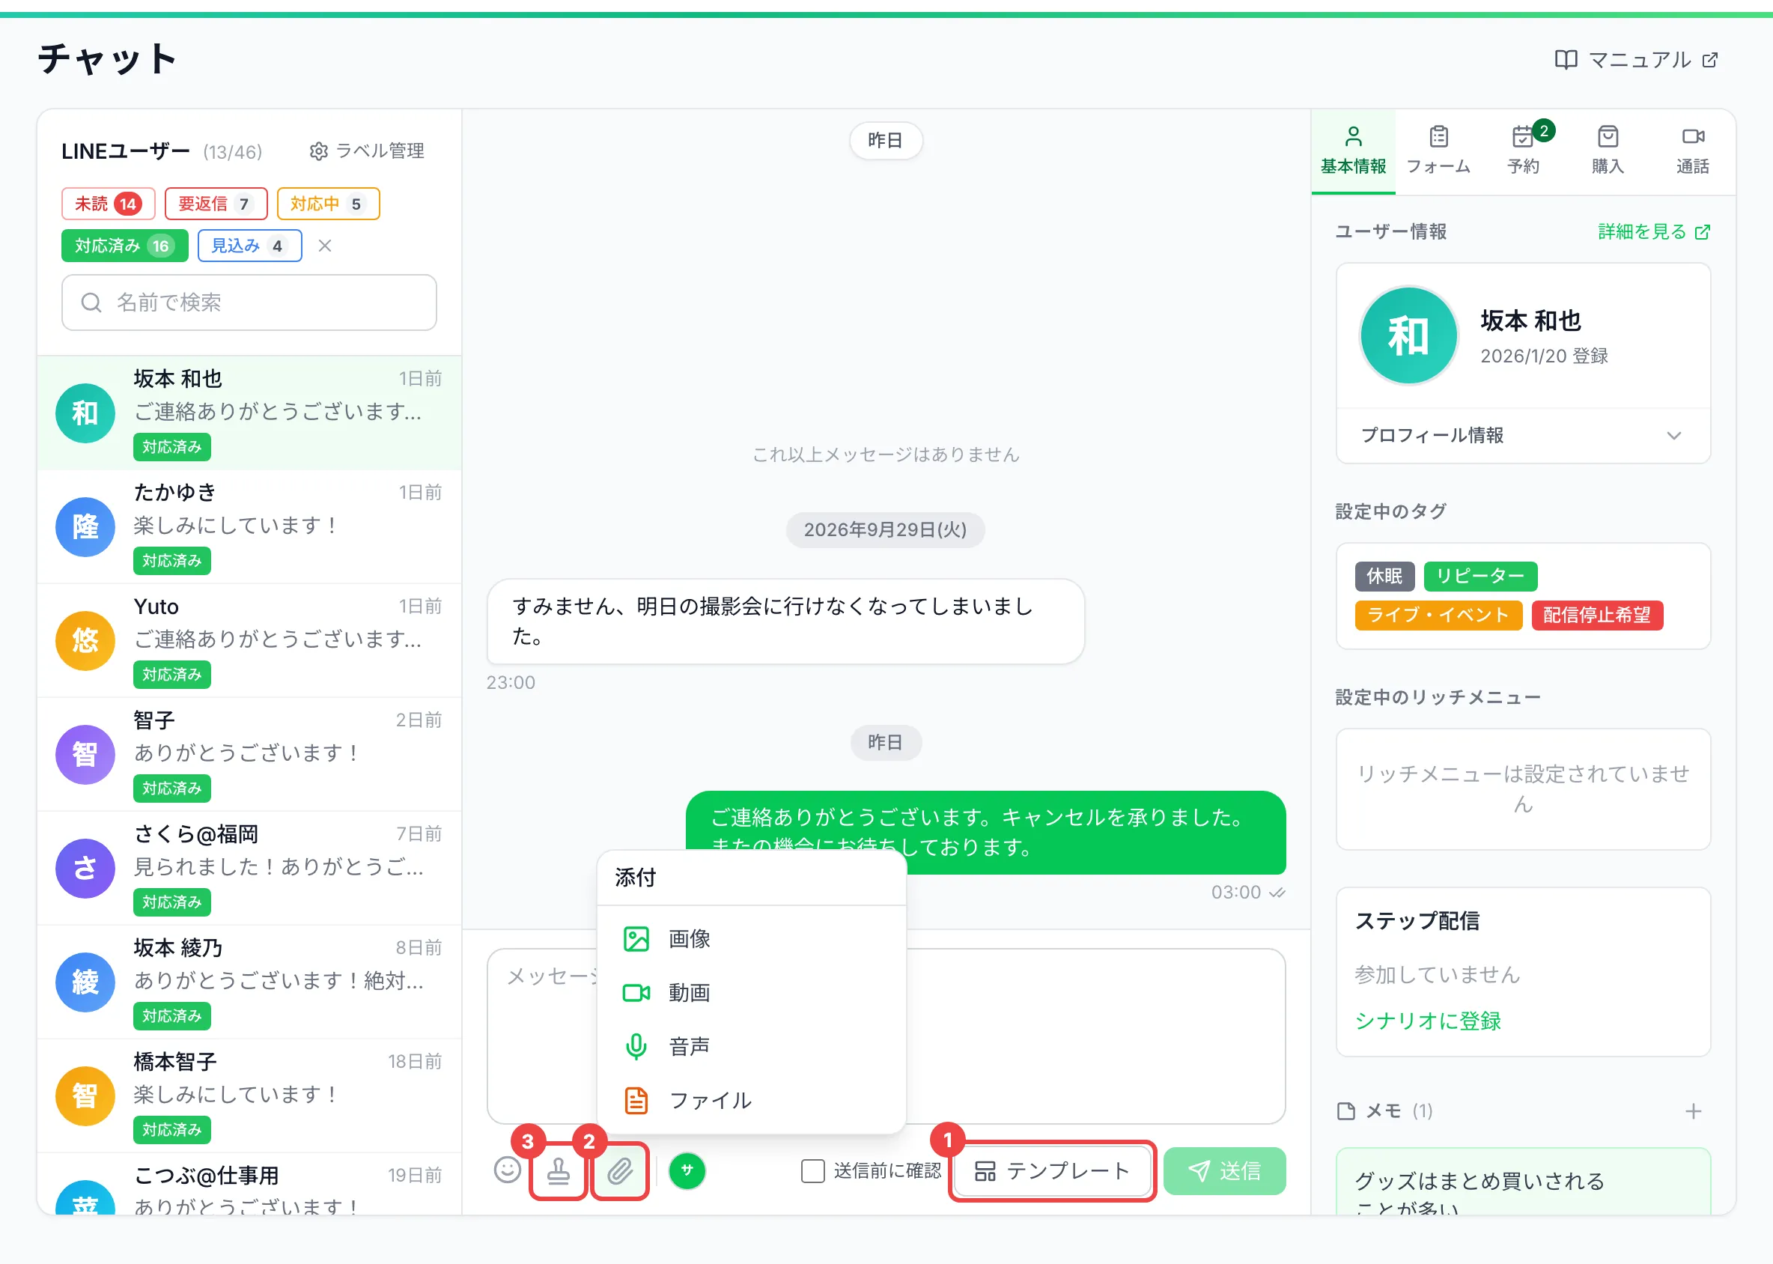This screenshot has height=1264, width=1773.
Task: Switch to the 購入 tab
Action: pyautogui.click(x=1608, y=151)
